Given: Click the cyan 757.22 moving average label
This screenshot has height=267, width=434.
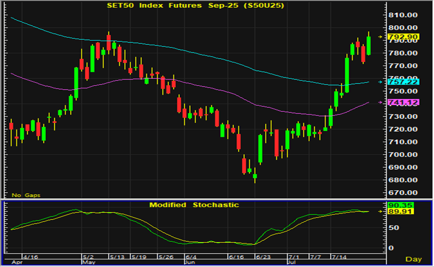Looking at the screenshot, I should 404,82.
